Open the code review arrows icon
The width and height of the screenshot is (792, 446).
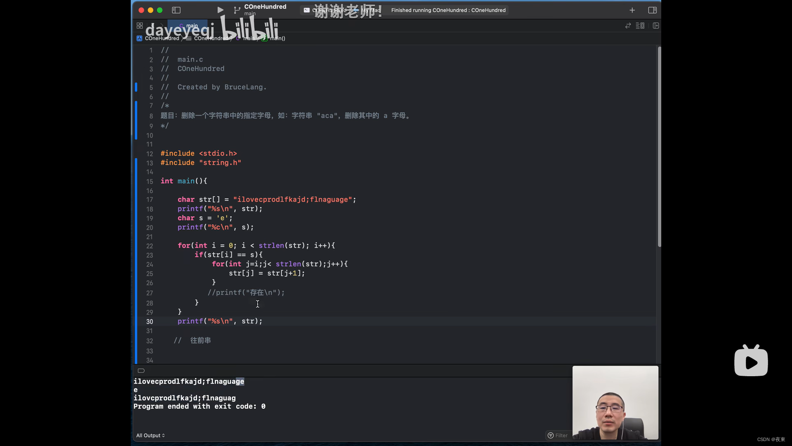point(628,26)
